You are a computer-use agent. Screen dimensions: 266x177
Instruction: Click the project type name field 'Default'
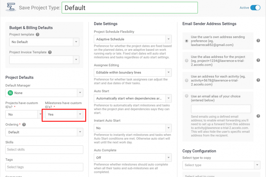coord(129,8)
